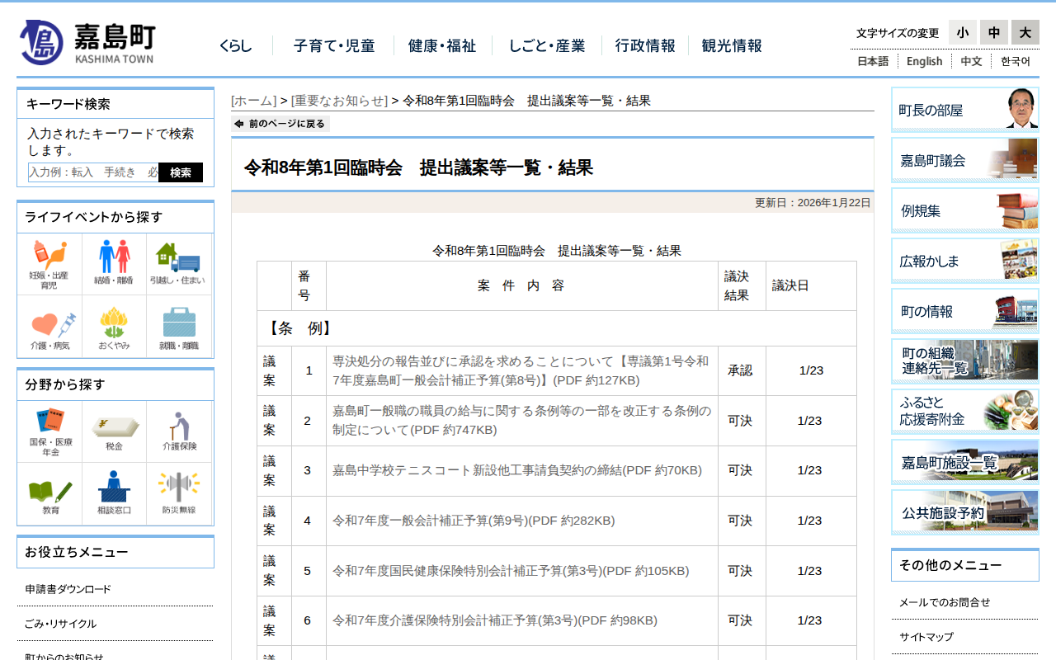
Task: Open the 観光情報 navigation menu
Action: click(x=731, y=46)
